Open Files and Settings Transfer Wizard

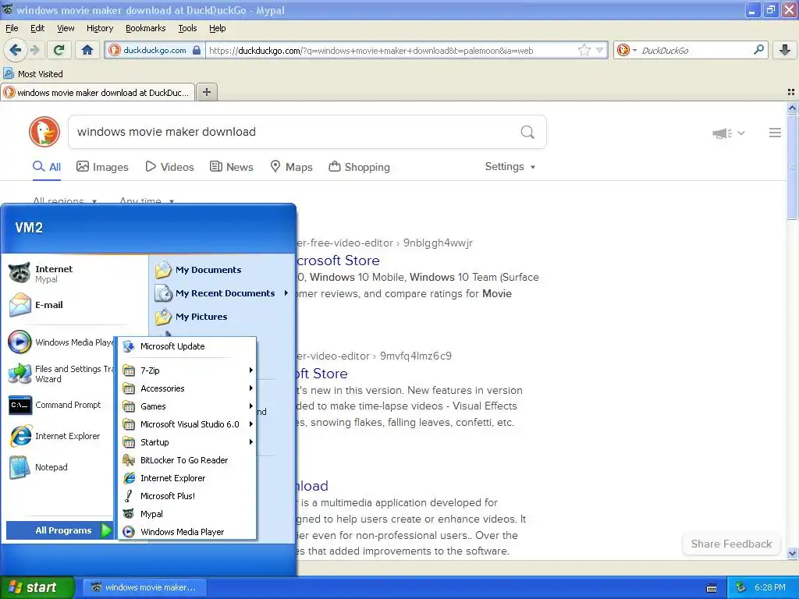click(x=60, y=374)
